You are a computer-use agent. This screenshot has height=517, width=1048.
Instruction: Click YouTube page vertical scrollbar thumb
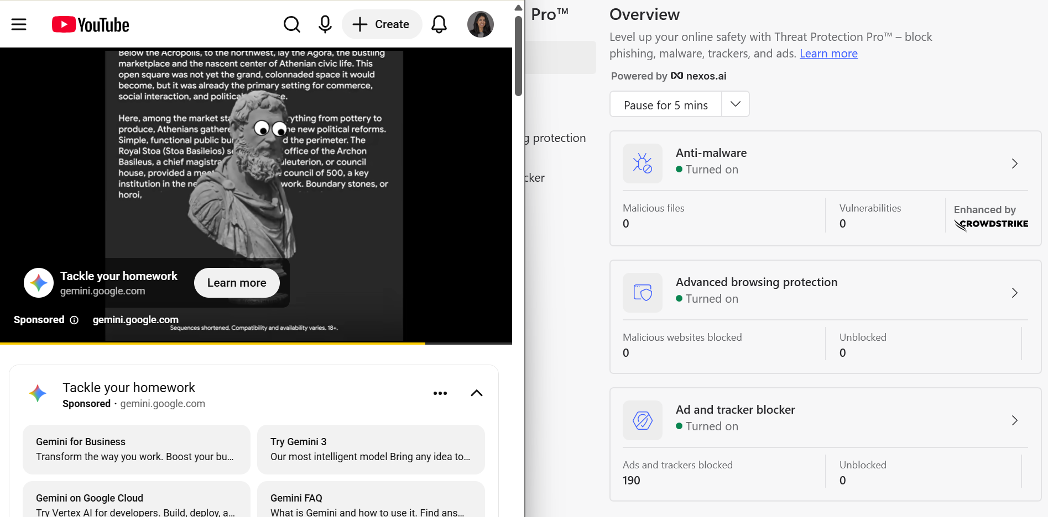coord(518,55)
